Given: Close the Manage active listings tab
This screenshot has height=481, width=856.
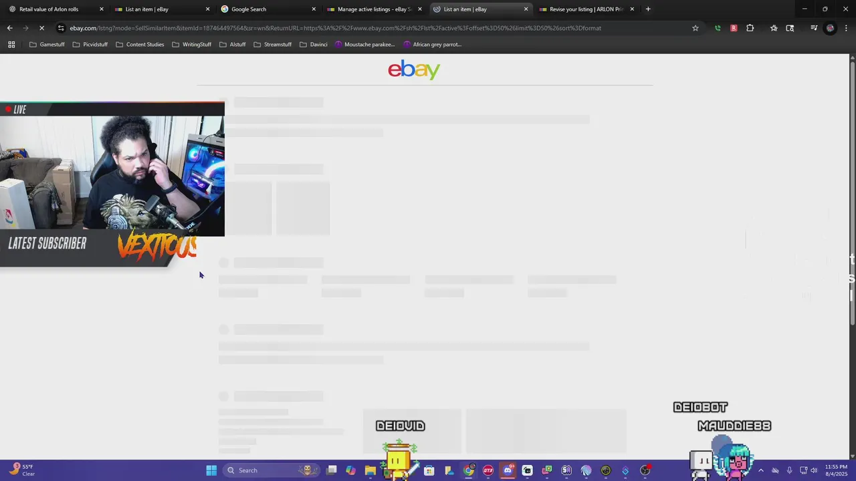Looking at the screenshot, I should click(x=420, y=9).
